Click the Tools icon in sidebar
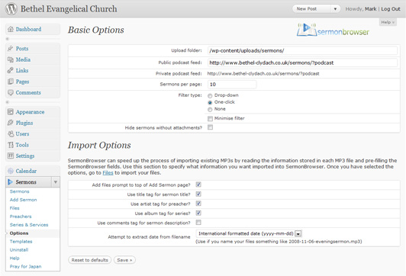The height and width of the screenshot is (276, 406). [11, 145]
